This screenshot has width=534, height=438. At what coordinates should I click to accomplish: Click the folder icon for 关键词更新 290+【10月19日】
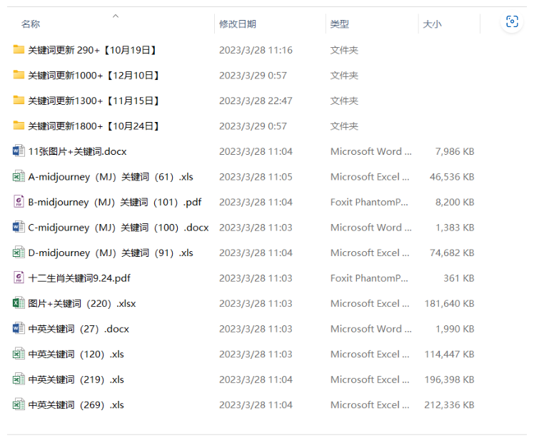[19, 50]
